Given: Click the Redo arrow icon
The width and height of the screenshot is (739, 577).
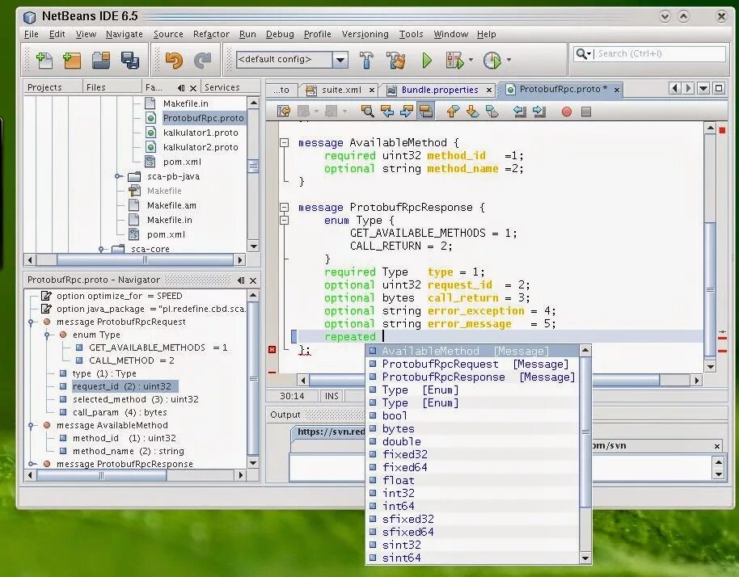Looking at the screenshot, I should coord(203,61).
